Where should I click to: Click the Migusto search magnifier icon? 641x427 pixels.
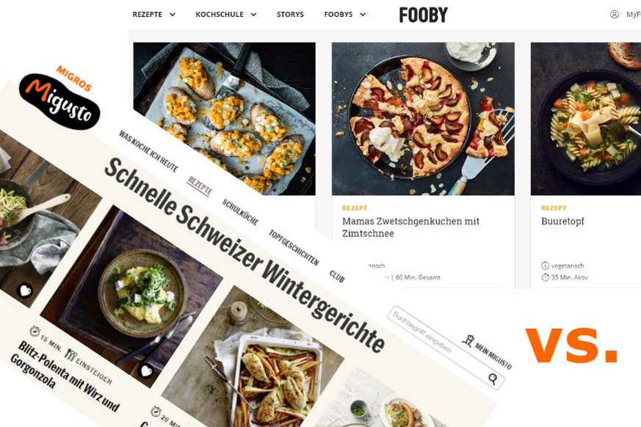click(x=493, y=379)
